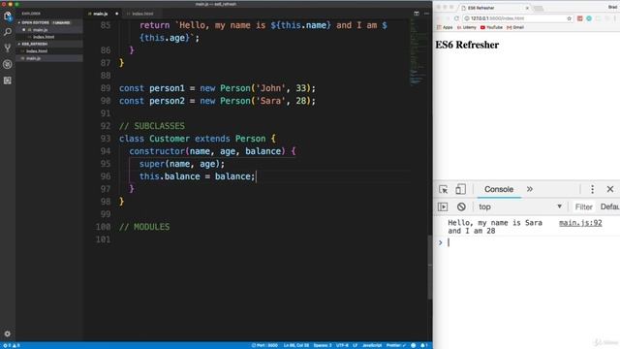The height and width of the screenshot is (349, 620).
Task: Click the Prettier status item
Action: 395,345
